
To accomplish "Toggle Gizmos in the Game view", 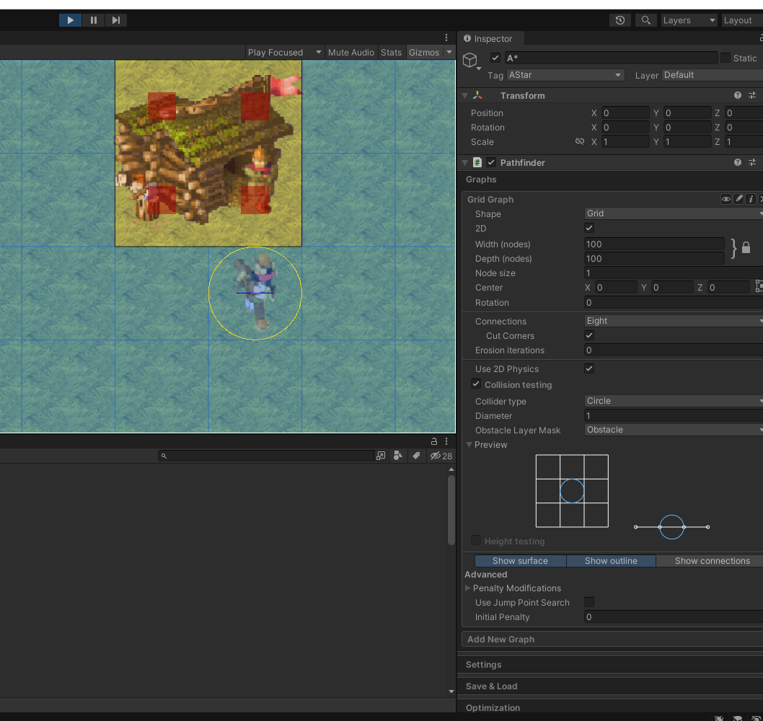I will tap(424, 52).
